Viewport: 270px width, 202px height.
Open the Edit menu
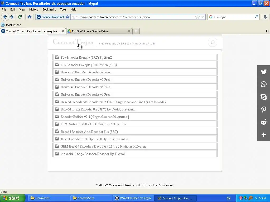[x=13, y=9]
